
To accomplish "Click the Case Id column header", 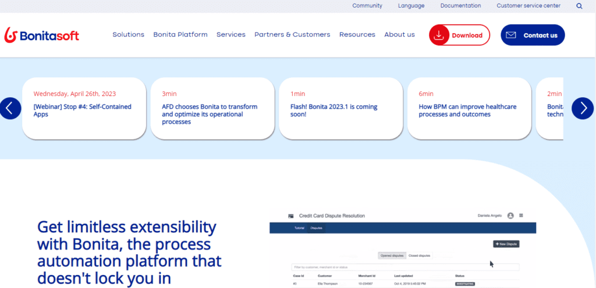I will (297, 276).
